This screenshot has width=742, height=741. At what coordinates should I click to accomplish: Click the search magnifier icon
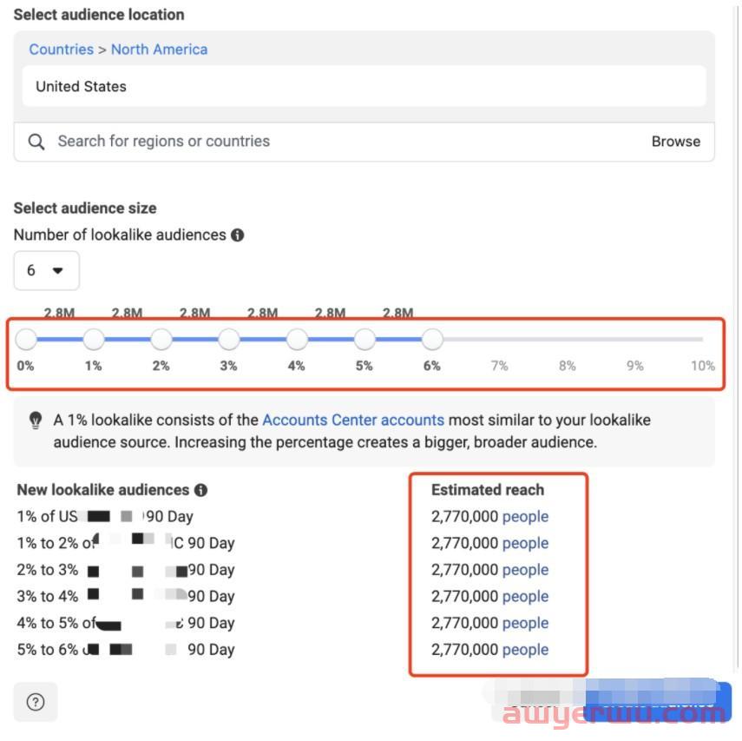point(36,142)
